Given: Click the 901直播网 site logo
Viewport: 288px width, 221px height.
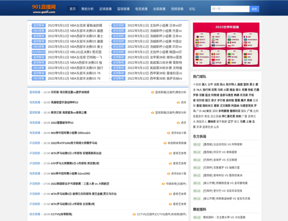Looking at the screenshot, I should tap(44, 8).
